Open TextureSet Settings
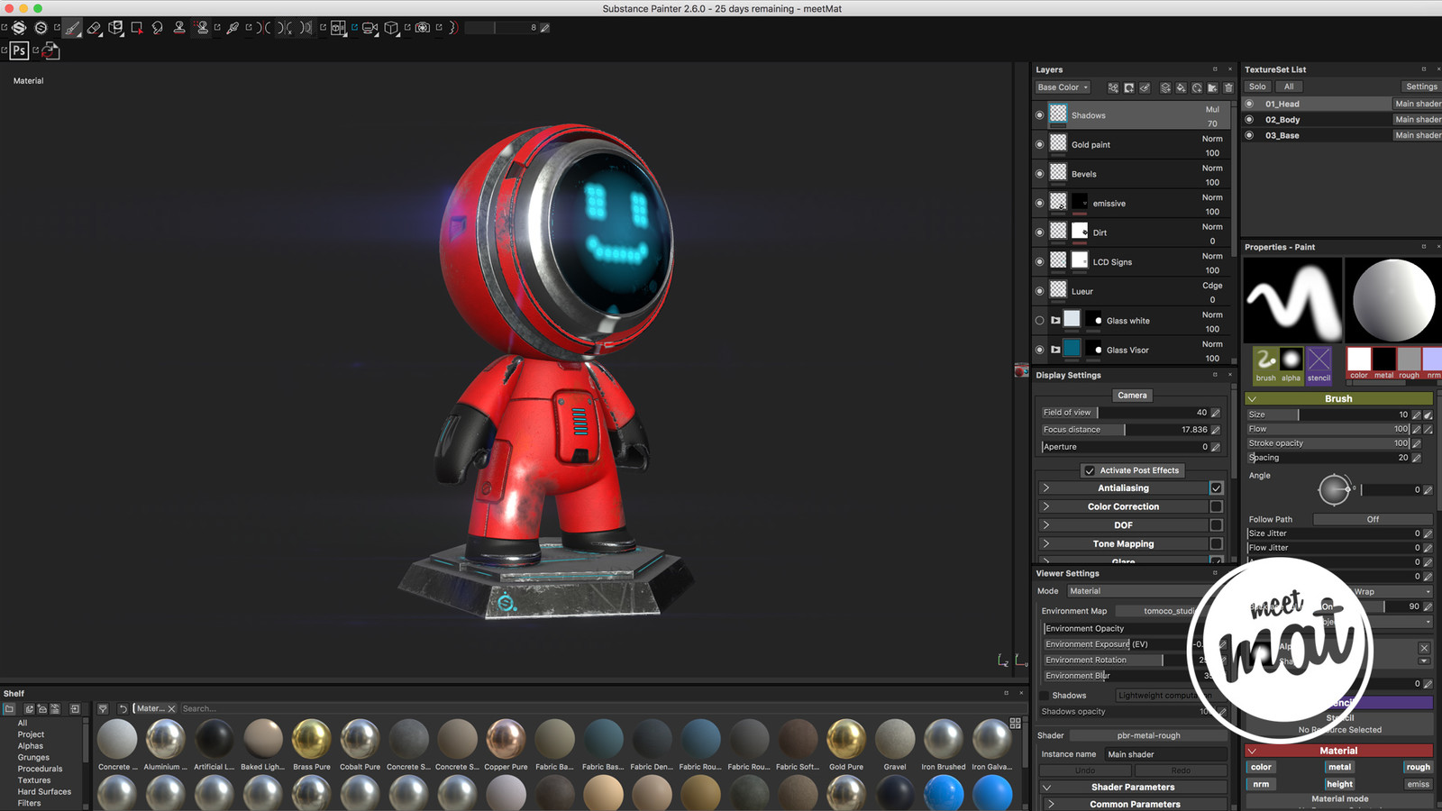Screen dimensions: 1442x811 1421,87
